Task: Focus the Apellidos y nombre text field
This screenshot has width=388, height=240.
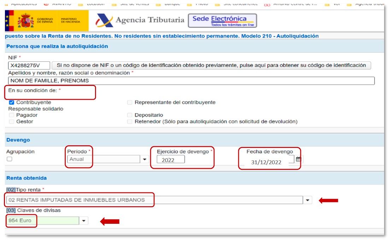Action: (191, 81)
